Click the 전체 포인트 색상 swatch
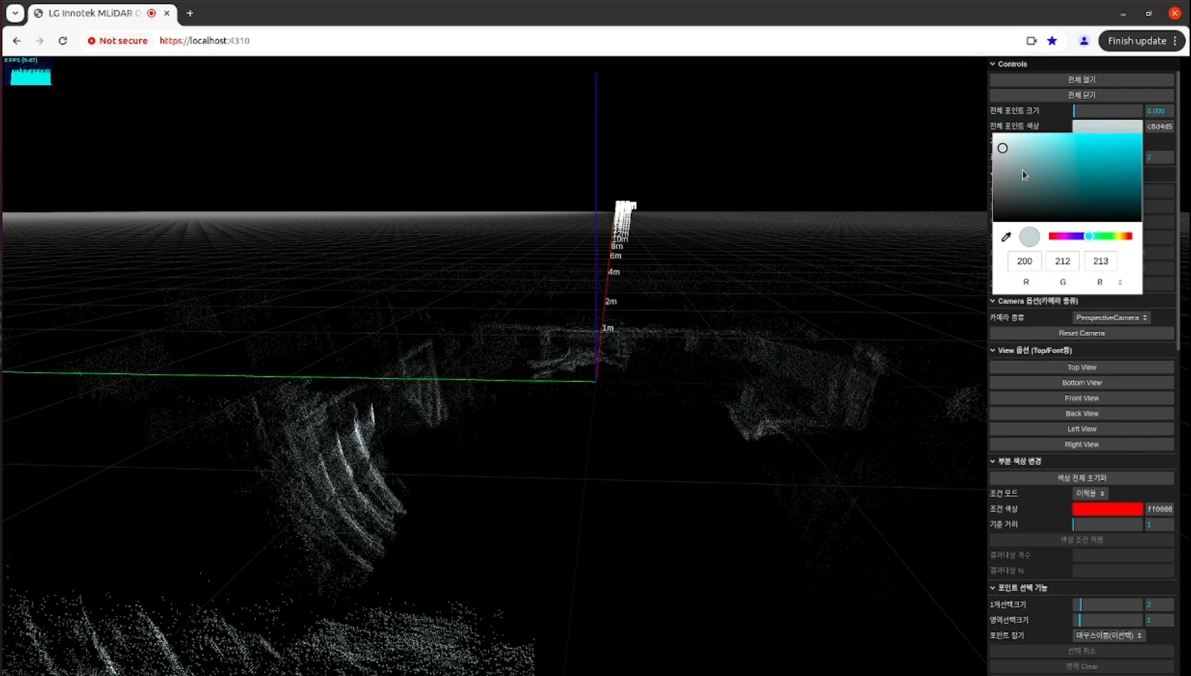 click(x=1108, y=126)
